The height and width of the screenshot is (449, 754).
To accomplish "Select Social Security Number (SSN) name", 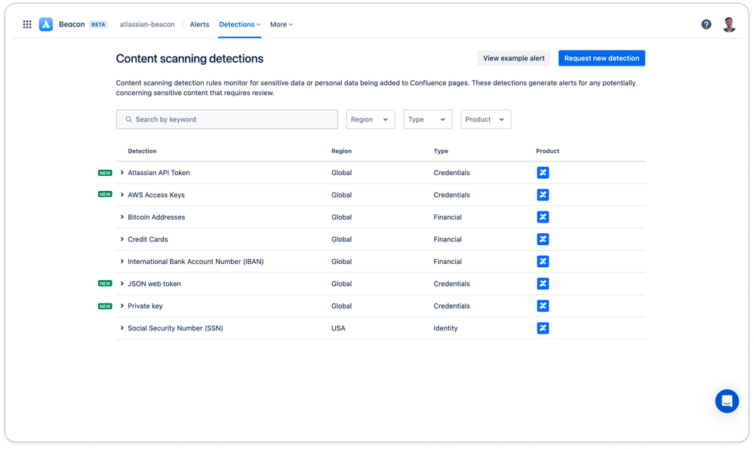I will [176, 328].
